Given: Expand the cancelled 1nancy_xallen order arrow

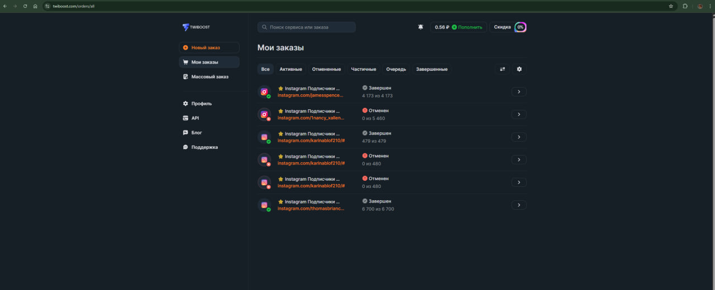Looking at the screenshot, I should tap(518, 114).
